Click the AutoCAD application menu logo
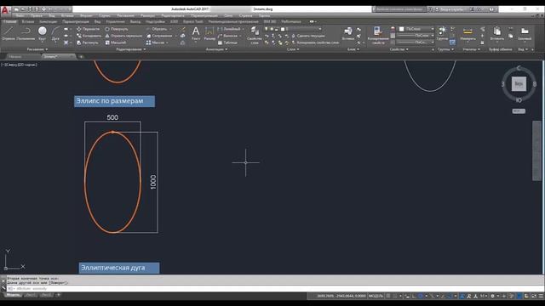The width and height of the screenshot is (545, 306). point(5,10)
